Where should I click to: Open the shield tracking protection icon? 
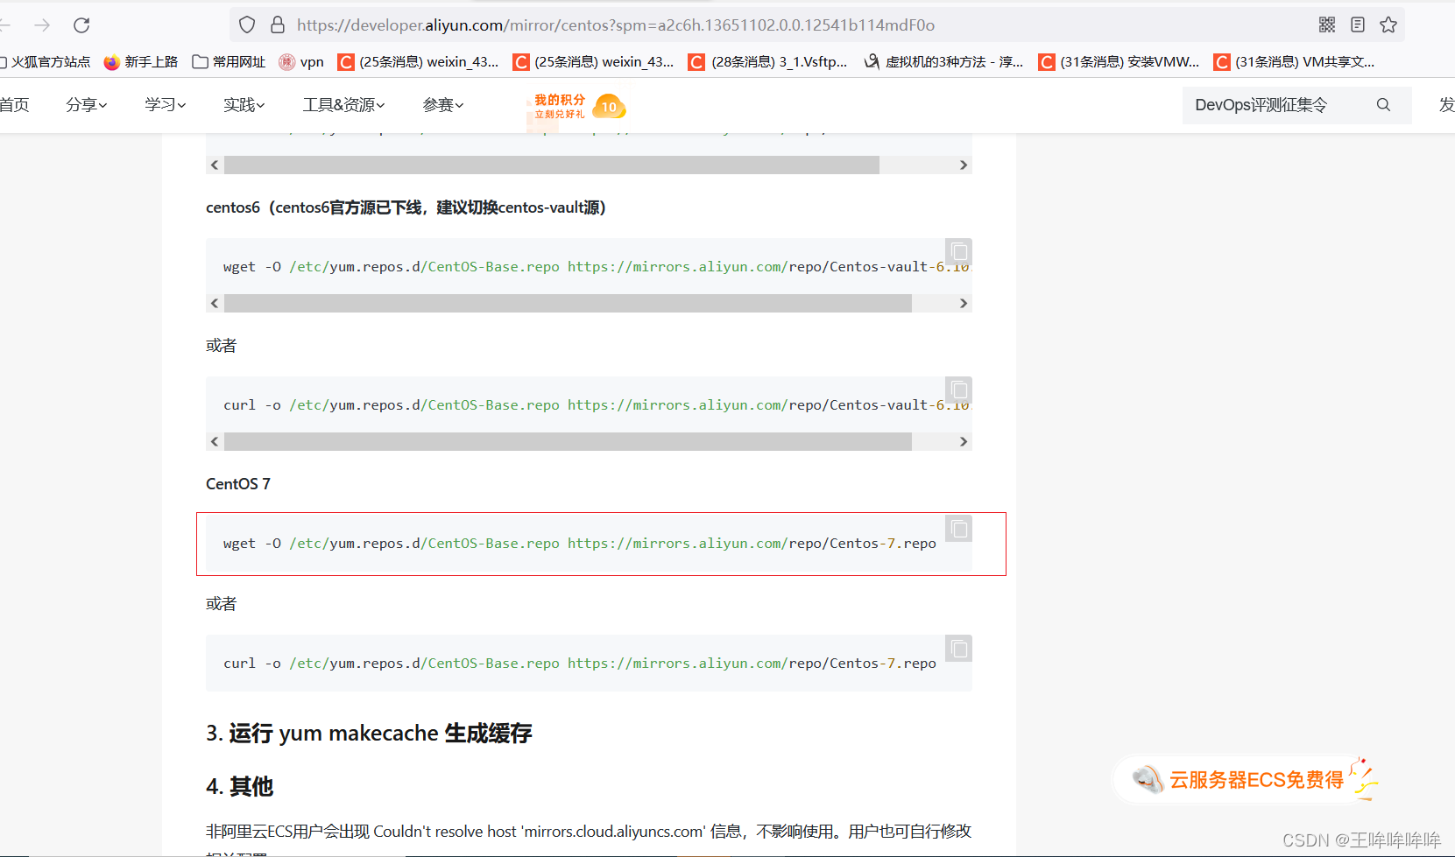tap(247, 25)
